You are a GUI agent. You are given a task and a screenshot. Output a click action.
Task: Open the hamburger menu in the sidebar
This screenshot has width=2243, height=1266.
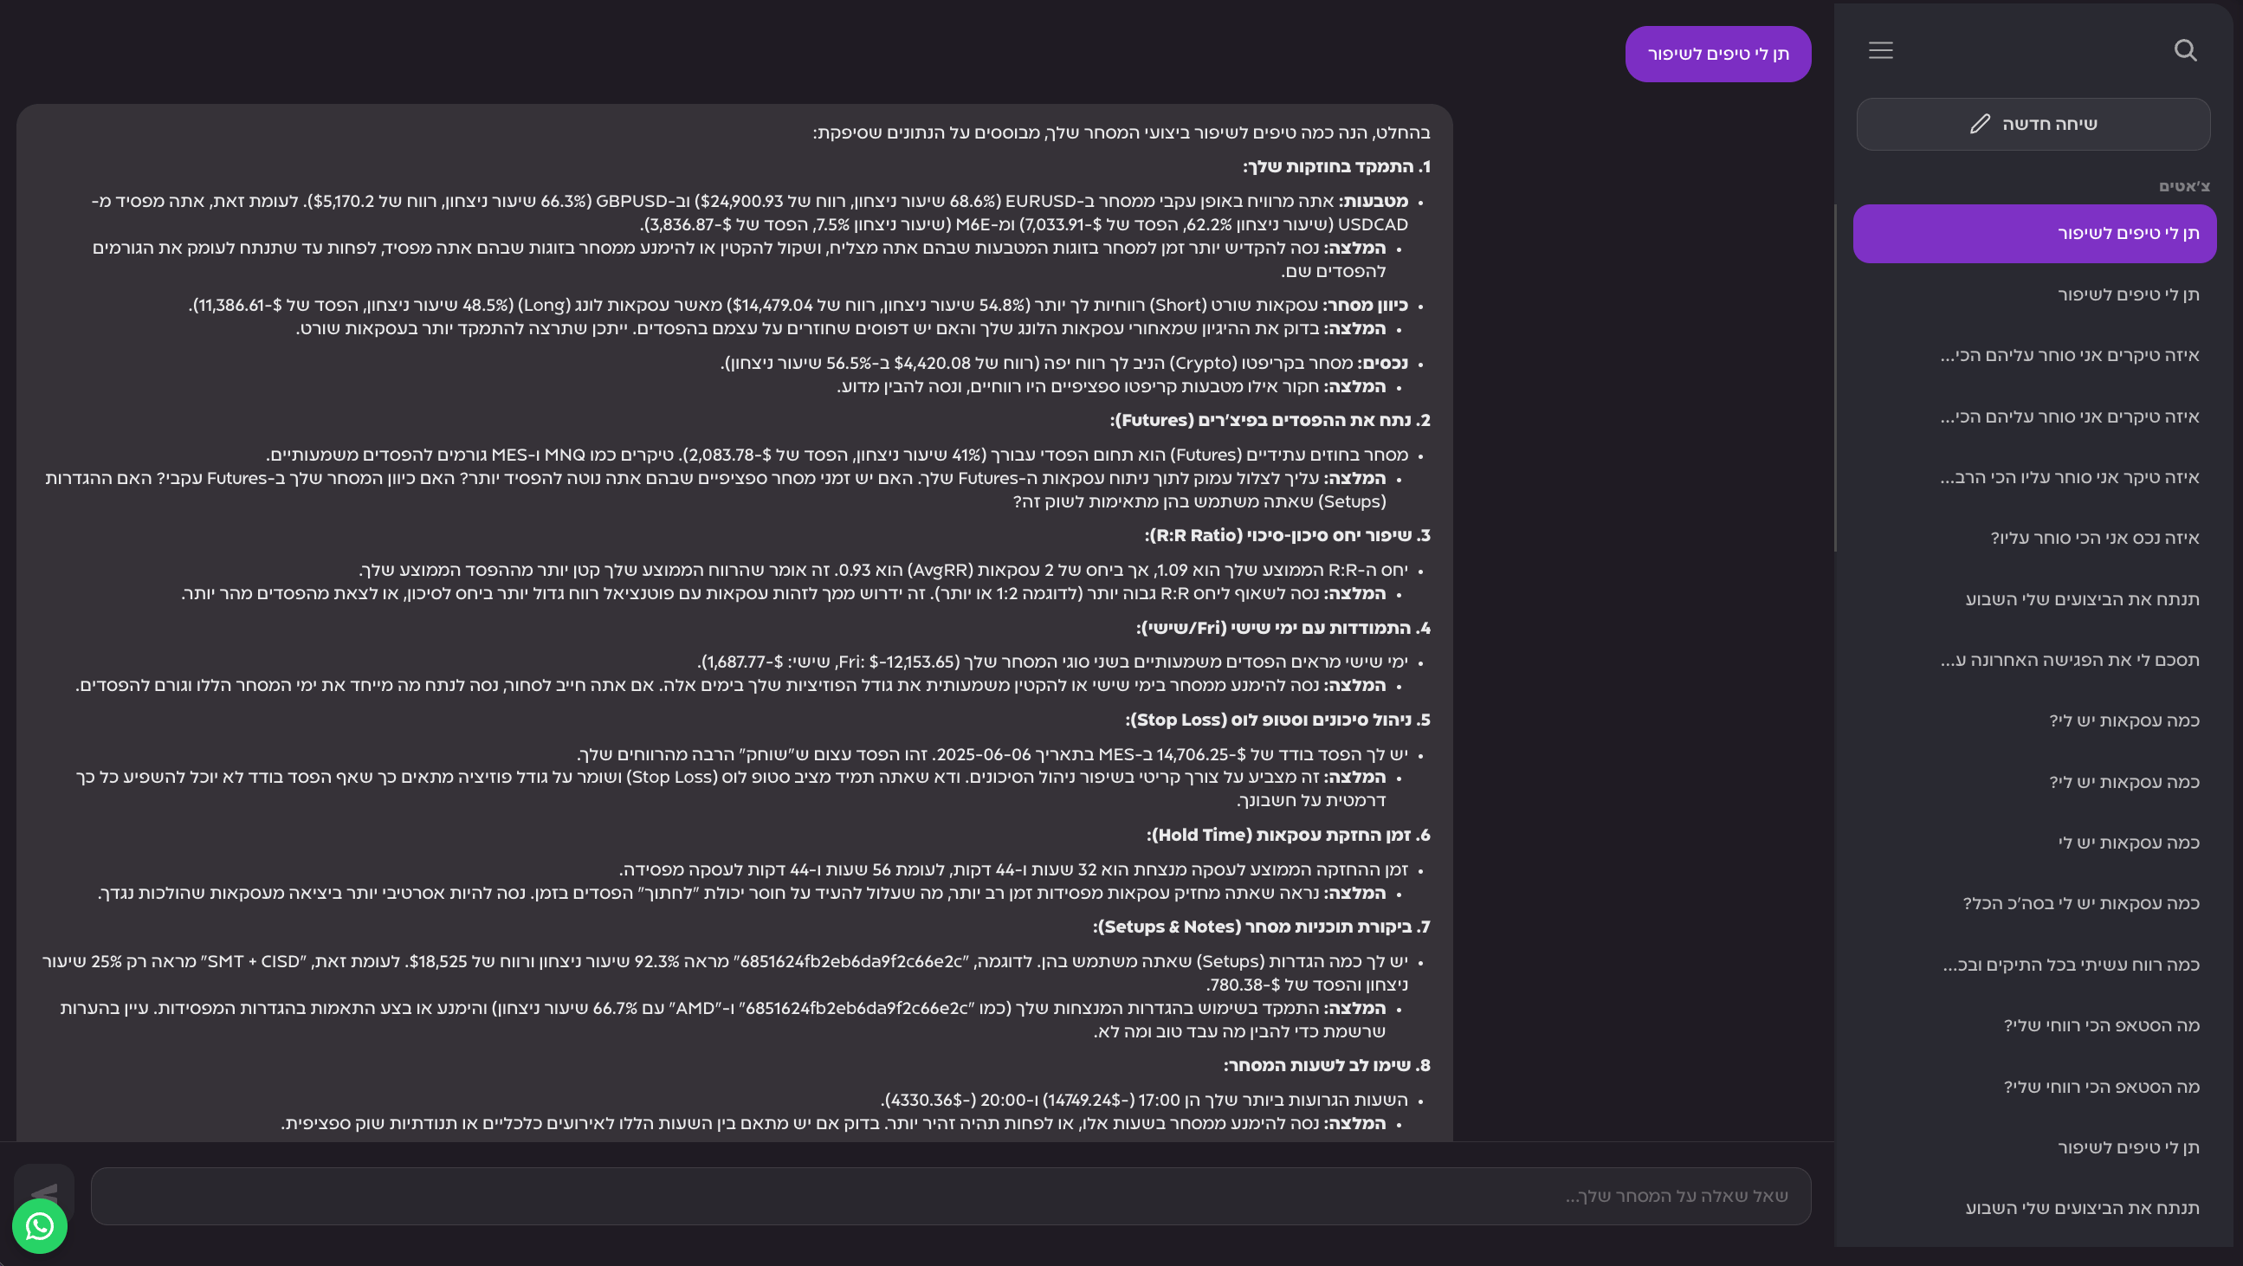pyautogui.click(x=1881, y=50)
